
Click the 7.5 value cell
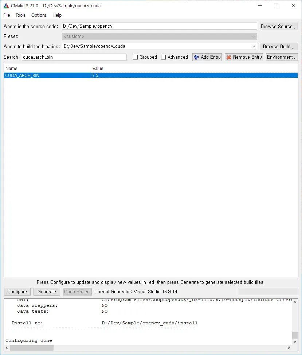point(195,76)
